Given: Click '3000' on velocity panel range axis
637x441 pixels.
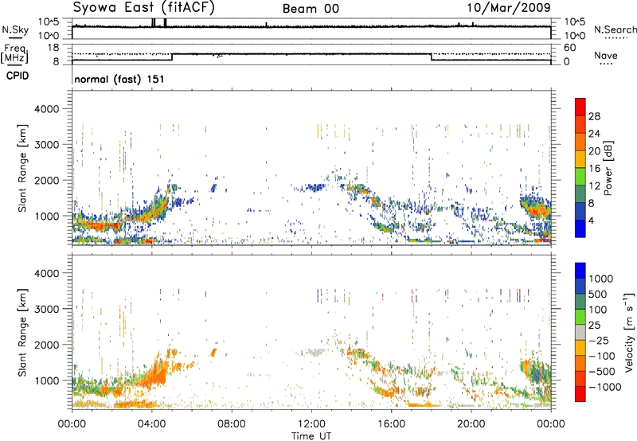Looking at the screenshot, I should point(46,309).
